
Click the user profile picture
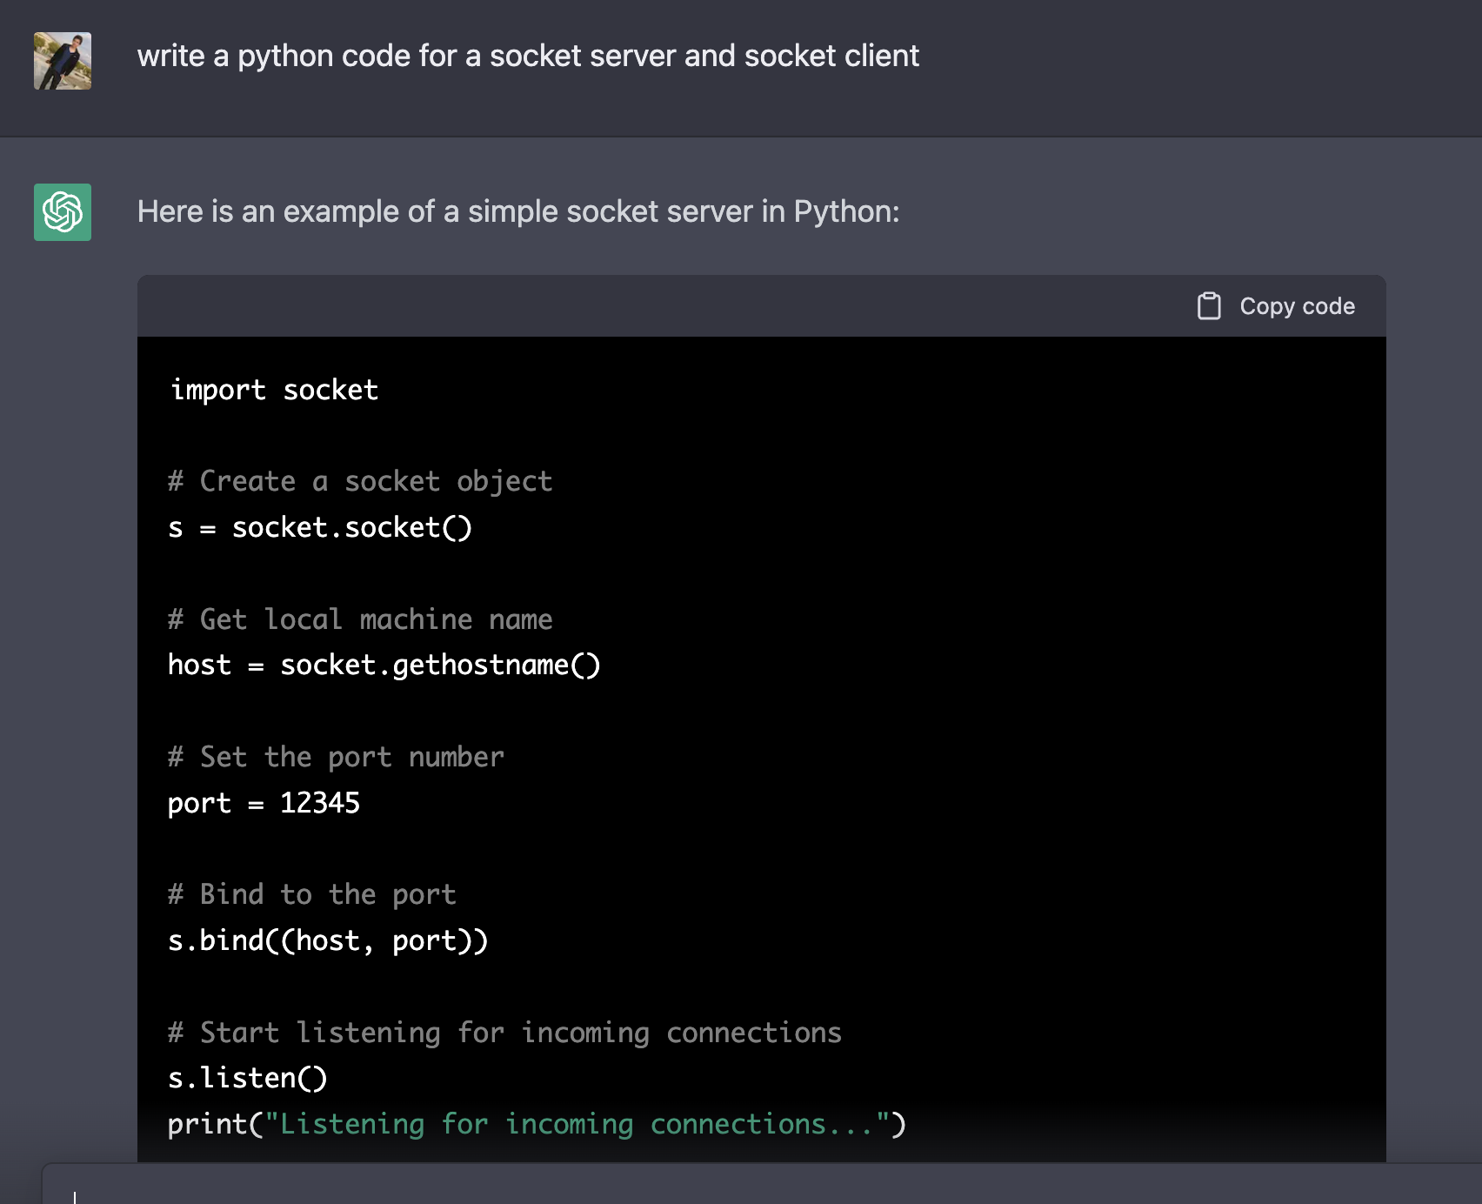[63, 61]
